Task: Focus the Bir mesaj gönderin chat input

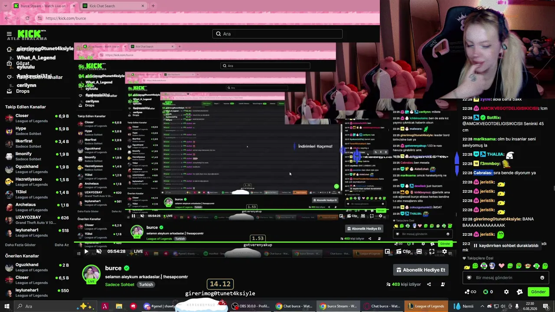Action: [x=506, y=278]
